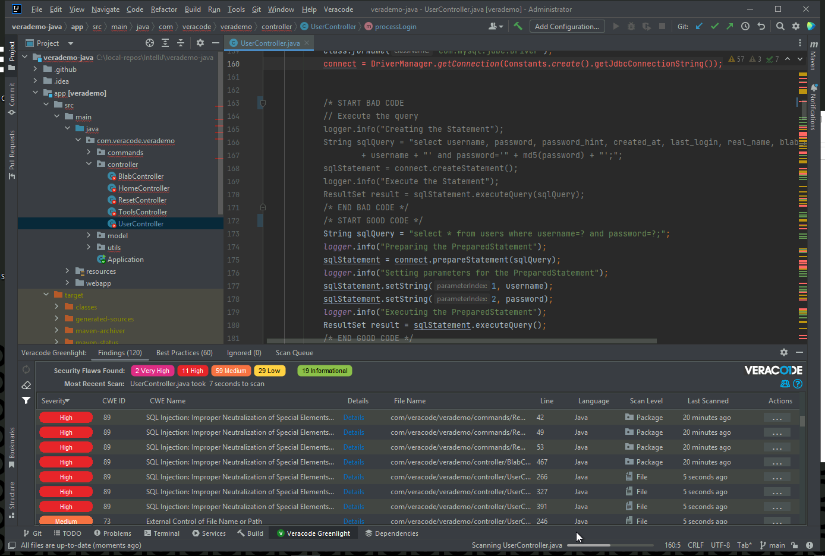Open Terminal tool window button
Image resolution: width=825 pixels, height=556 pixels.
pos(161,533)
